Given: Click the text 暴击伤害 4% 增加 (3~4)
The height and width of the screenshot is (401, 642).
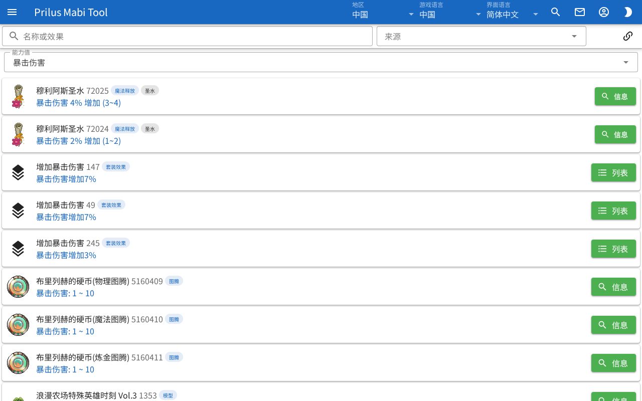Looking at the screenshot, I should point(78,103).
